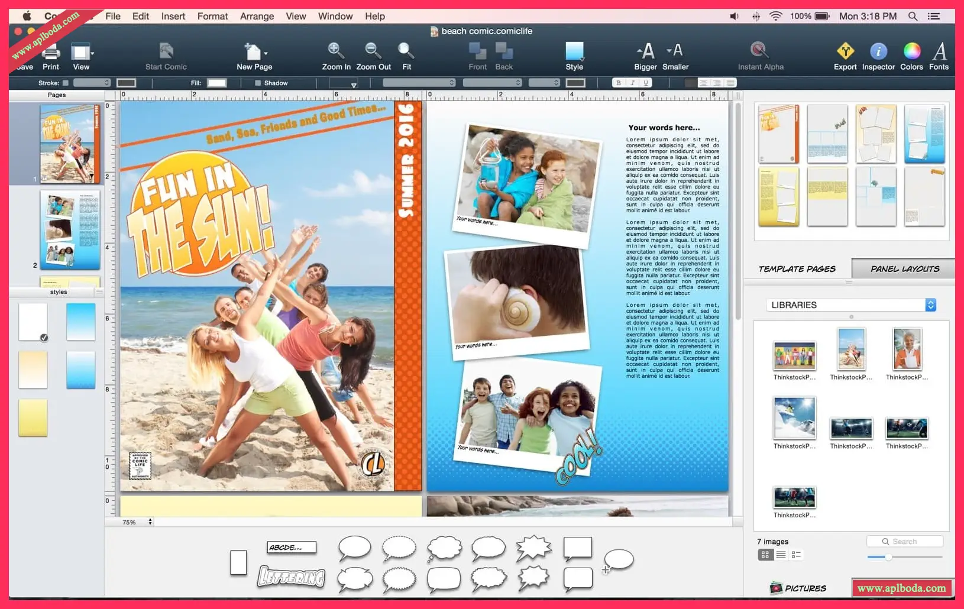
Task: Open the Colors picker
Action: tap(911, 52)
